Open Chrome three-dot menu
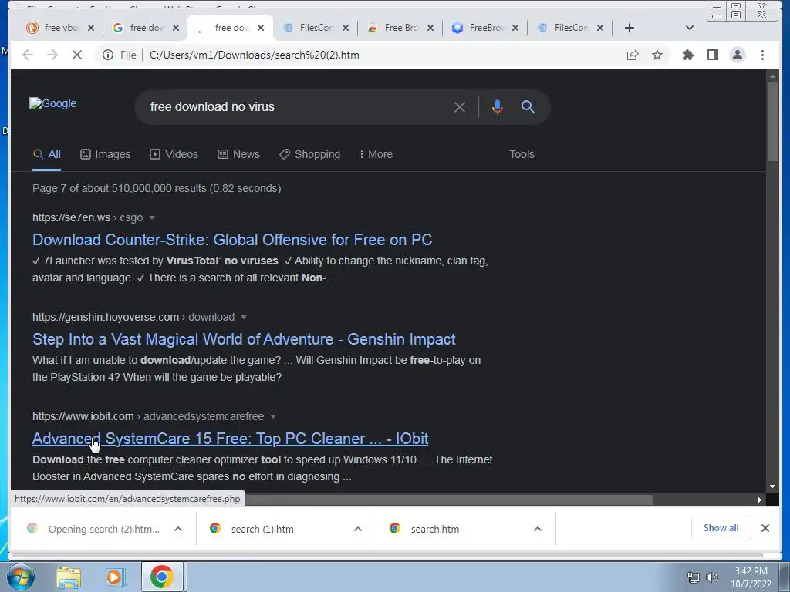Screen dimensions: 790x592 coord(762,55)
